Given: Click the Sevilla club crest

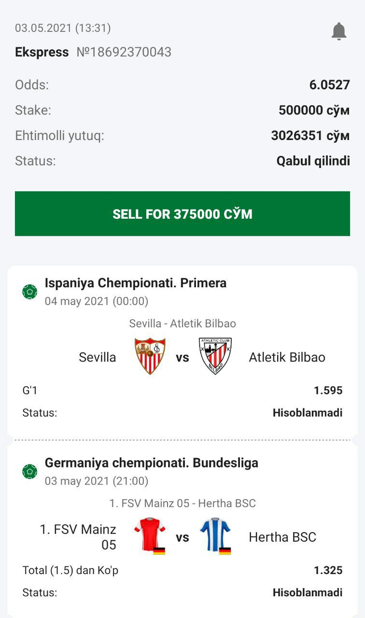Looking at the screenshot, I should pyautogui.click(x=150, y=356).
